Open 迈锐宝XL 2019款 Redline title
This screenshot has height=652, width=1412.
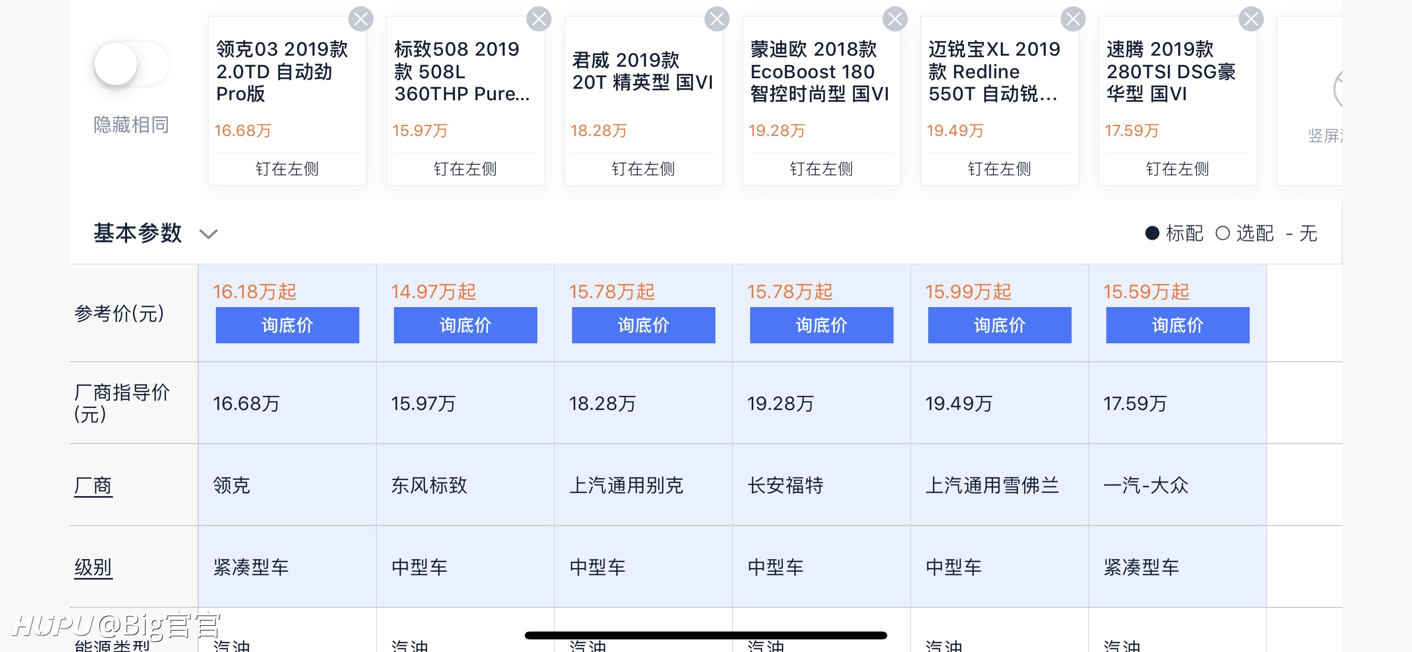click(994, 72)
